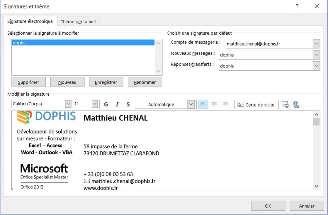Place cursor on Matthieu CHENAL name
328x215 pixels.
tap(116, 118)
